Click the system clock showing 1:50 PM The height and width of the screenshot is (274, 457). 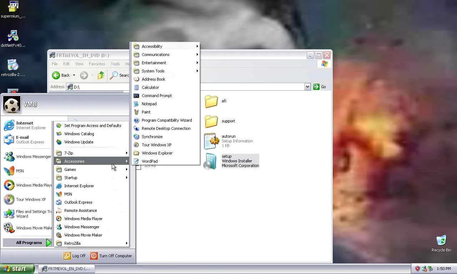(x=443, y=269)
